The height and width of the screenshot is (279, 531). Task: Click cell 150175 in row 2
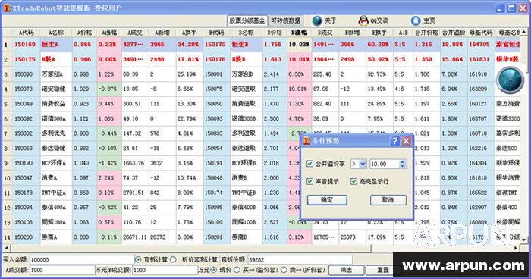tap(25, 59)
